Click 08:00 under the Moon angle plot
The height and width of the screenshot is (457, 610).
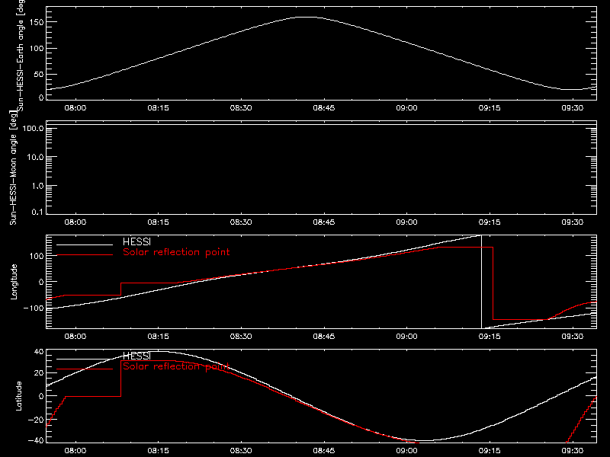pos(75,222)
